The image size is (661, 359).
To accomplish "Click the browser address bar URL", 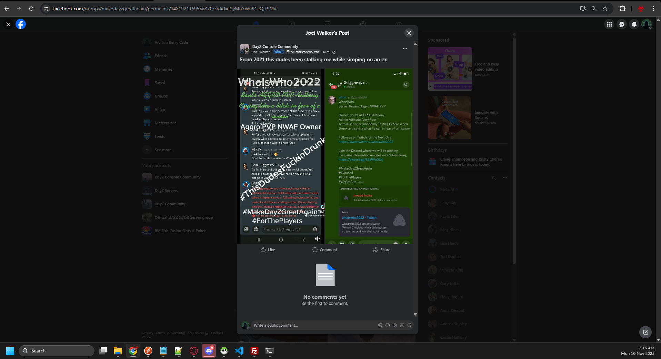I will pyautogui.click(x=165, y=9).
